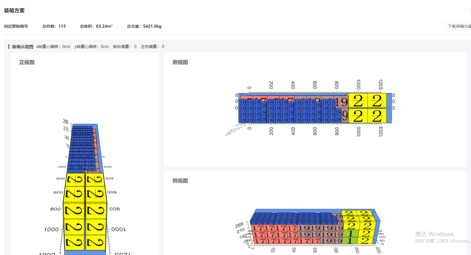The width and height of the screenshot is (471, 255).
Task: Click the x轴重心偏移: 0cm text
Action: (53, 47)
